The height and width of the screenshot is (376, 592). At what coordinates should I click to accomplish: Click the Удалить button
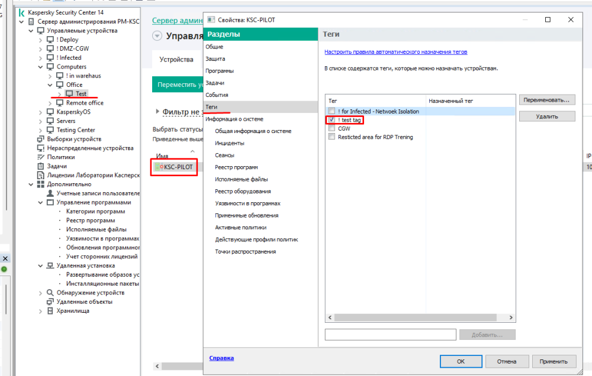[547, 116]
